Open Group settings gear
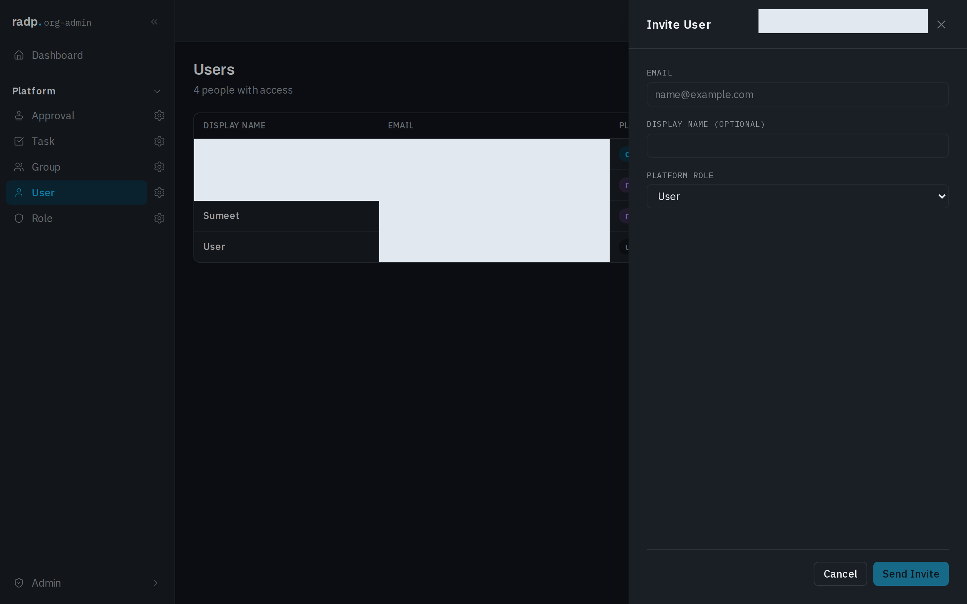The height and width of the screenshot is (604, 967). [x=159, y=167]
